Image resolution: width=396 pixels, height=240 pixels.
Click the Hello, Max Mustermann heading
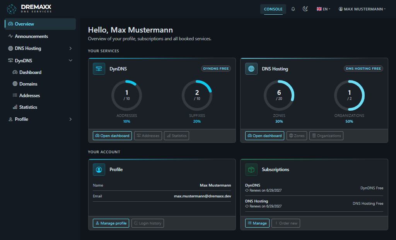click(130, 30)
